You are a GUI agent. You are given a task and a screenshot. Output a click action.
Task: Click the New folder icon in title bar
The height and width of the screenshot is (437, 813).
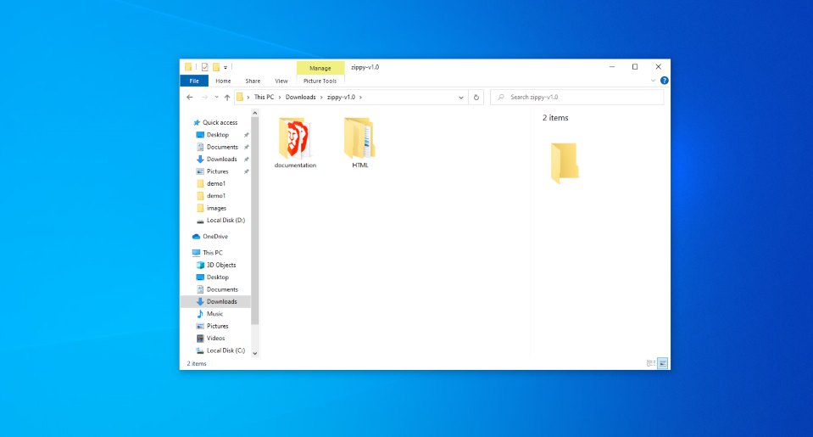click(216, 67)
